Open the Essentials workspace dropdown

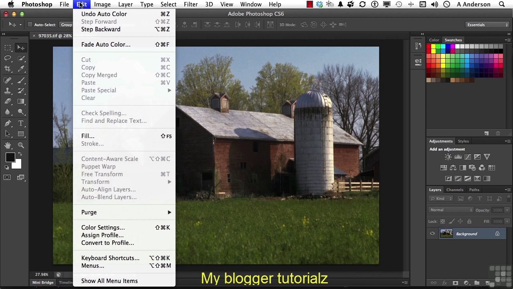487,25
